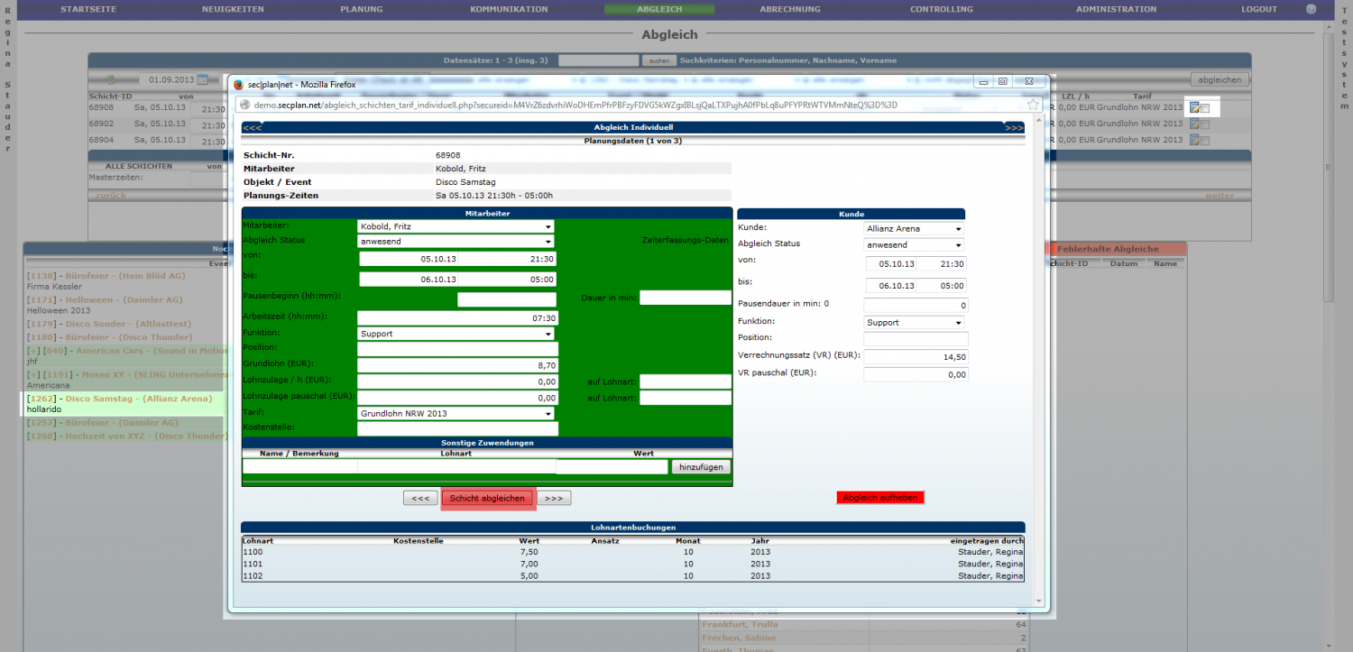This screenshot has height=652, width=1353.
Task: Open KOMMUNIKATION menu item
Action: (509, 9)
